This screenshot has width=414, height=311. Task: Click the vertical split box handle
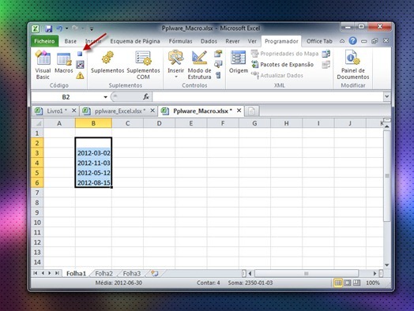[x=387, y=120]
